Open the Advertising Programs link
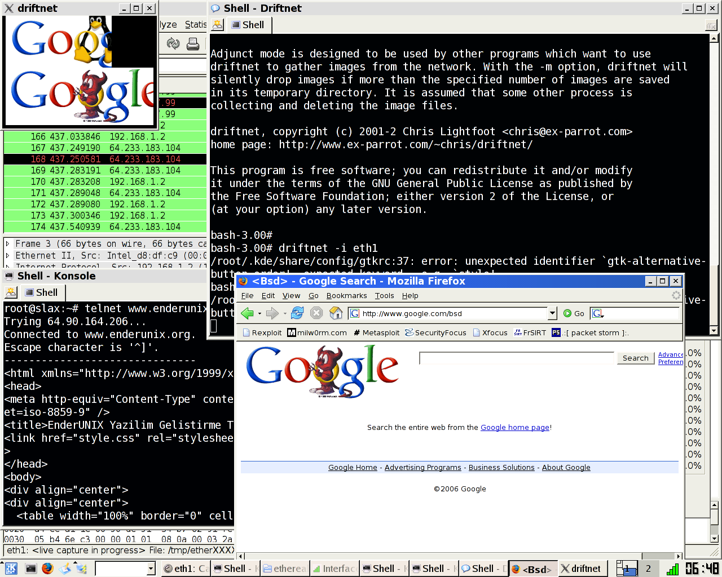Viewport: 722px width, 577px height. pyautogui.click(x=423, y=468)
